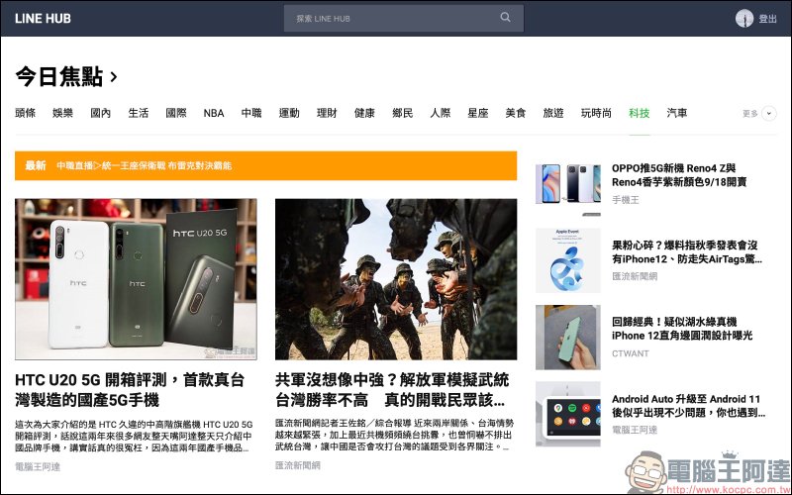Click the search magnifier icon

[x=506, y=18]
